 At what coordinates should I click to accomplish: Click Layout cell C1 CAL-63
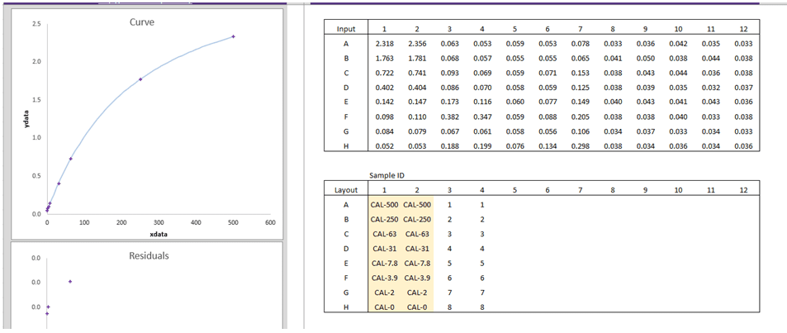pyautogui.click(x=384, y=234)
